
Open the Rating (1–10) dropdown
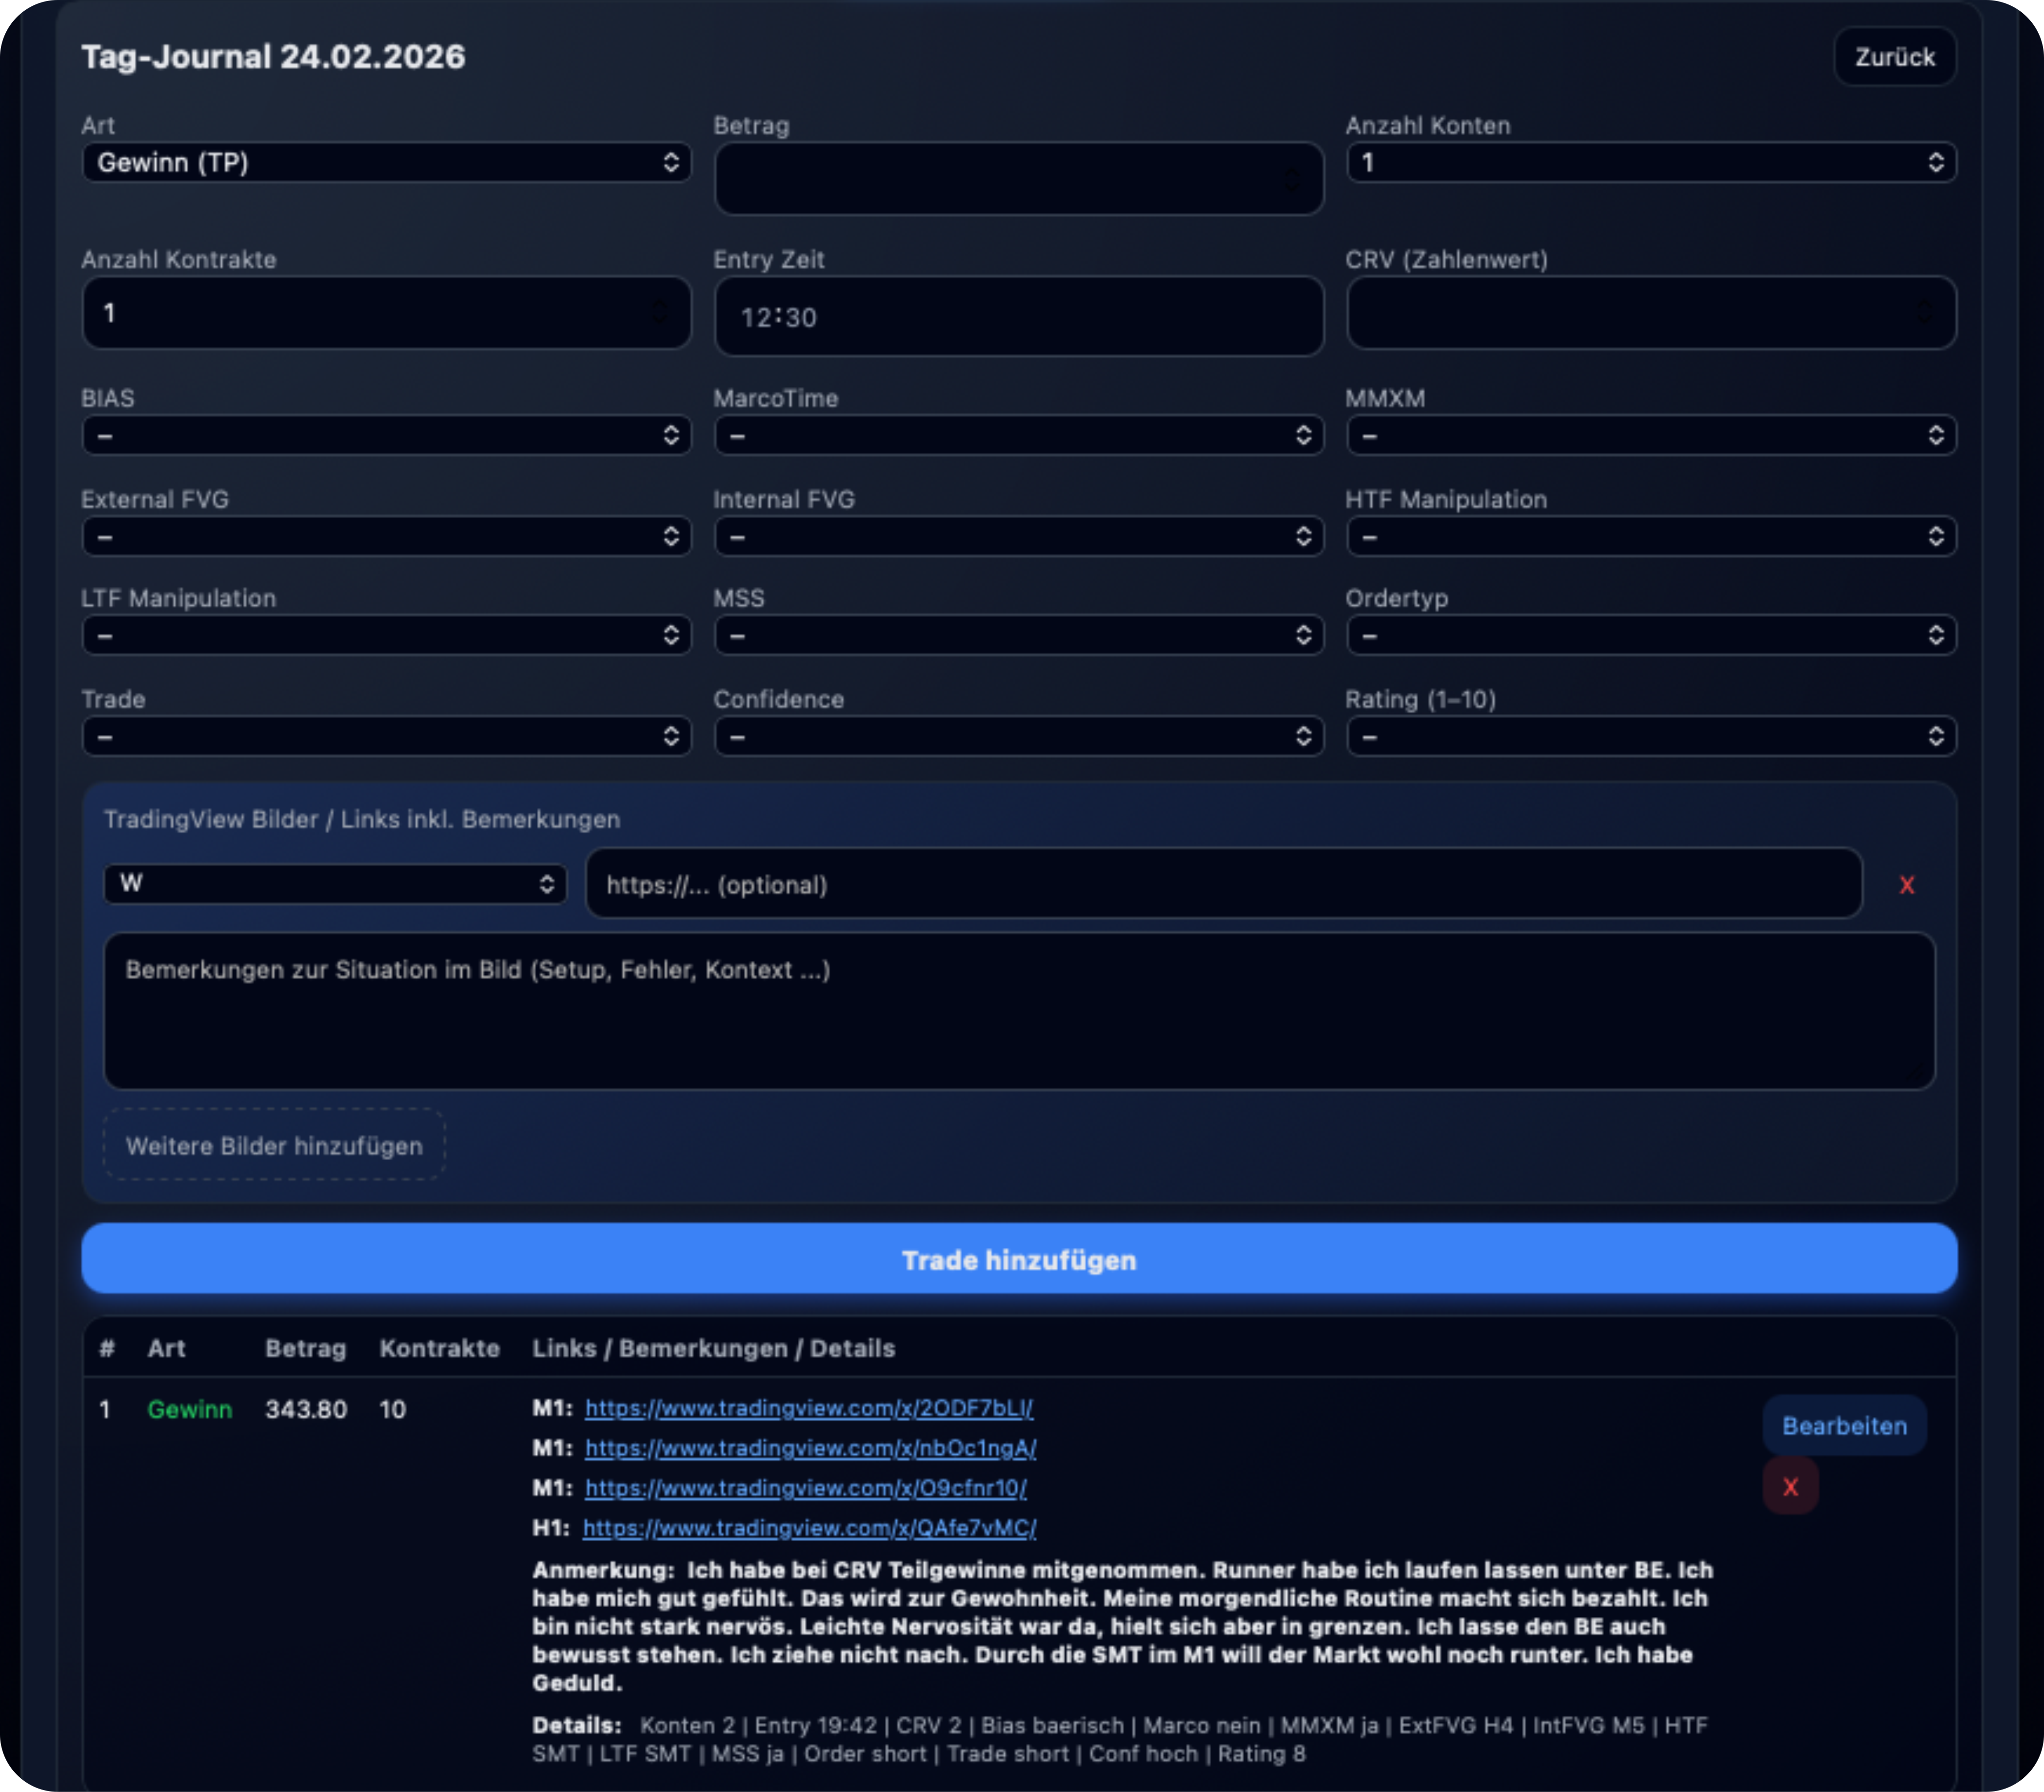[x=1650, y=737]
